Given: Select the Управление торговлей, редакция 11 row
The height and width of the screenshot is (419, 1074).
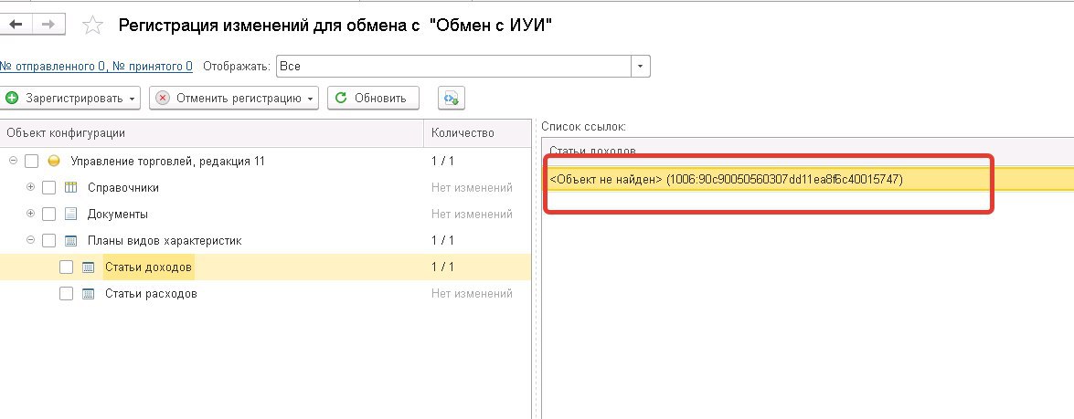Looking at the screenshot, I should click(x=265, y=162).
